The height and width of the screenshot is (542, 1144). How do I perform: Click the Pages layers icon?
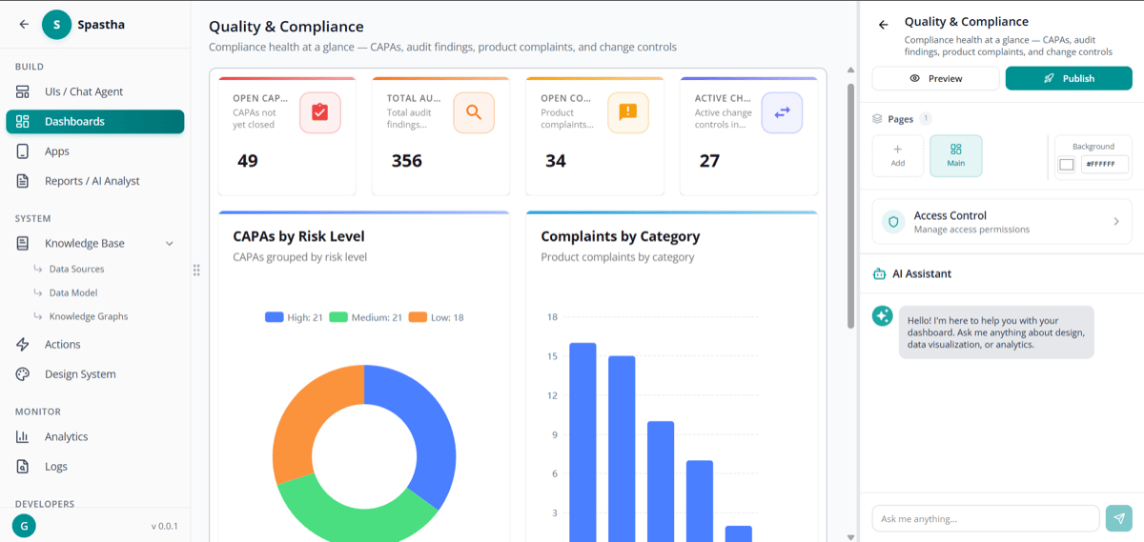pyautogui.click(x=878, y=119)
